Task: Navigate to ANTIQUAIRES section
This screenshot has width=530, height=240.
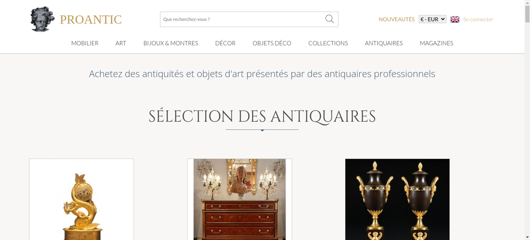Action: click(x=384, y=43)
